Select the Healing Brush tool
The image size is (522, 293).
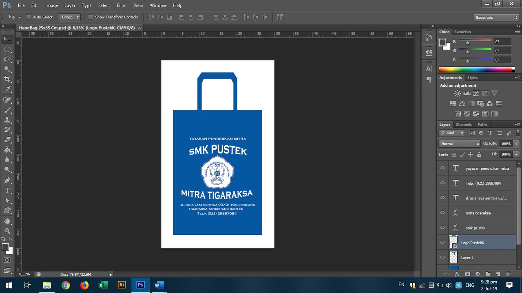7,100
